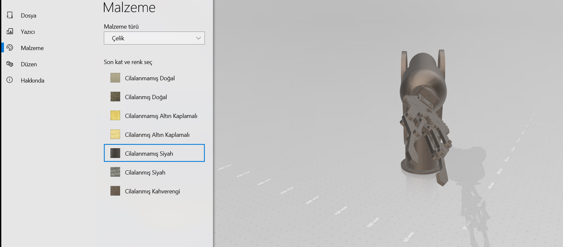Pick the Cilalanmamış Siyah swatch

pyautogui.click(x=115, y=153)
